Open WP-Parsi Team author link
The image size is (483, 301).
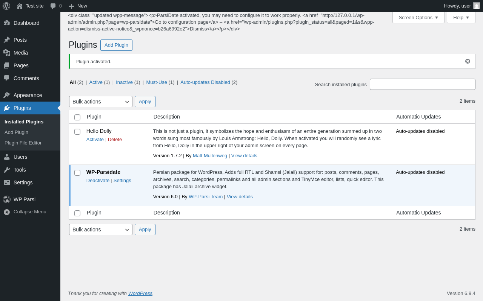pyautogui.click(x=206, y=197)
